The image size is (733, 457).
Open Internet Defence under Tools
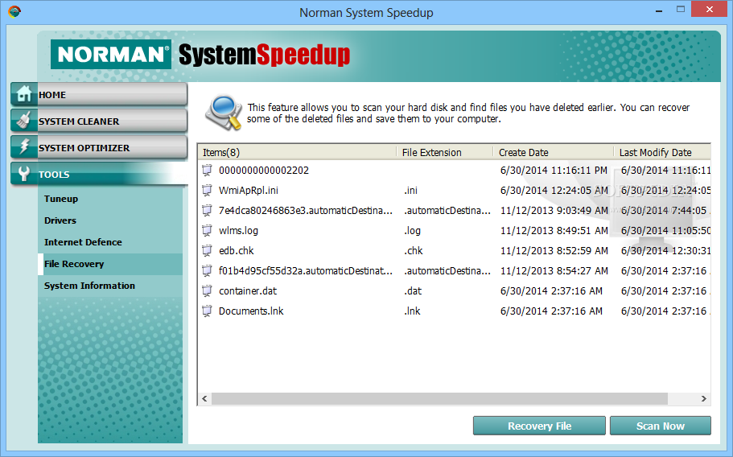[x=110, y=242]
